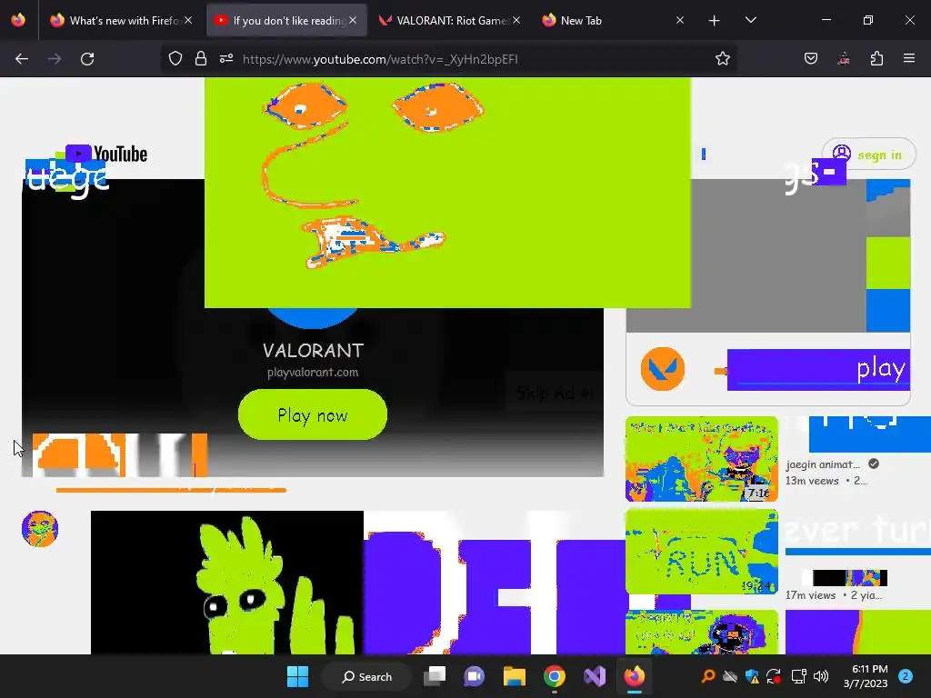Close the What's new with Firefox tab
This screenshot has width=931, height=698.
point(188,20)
